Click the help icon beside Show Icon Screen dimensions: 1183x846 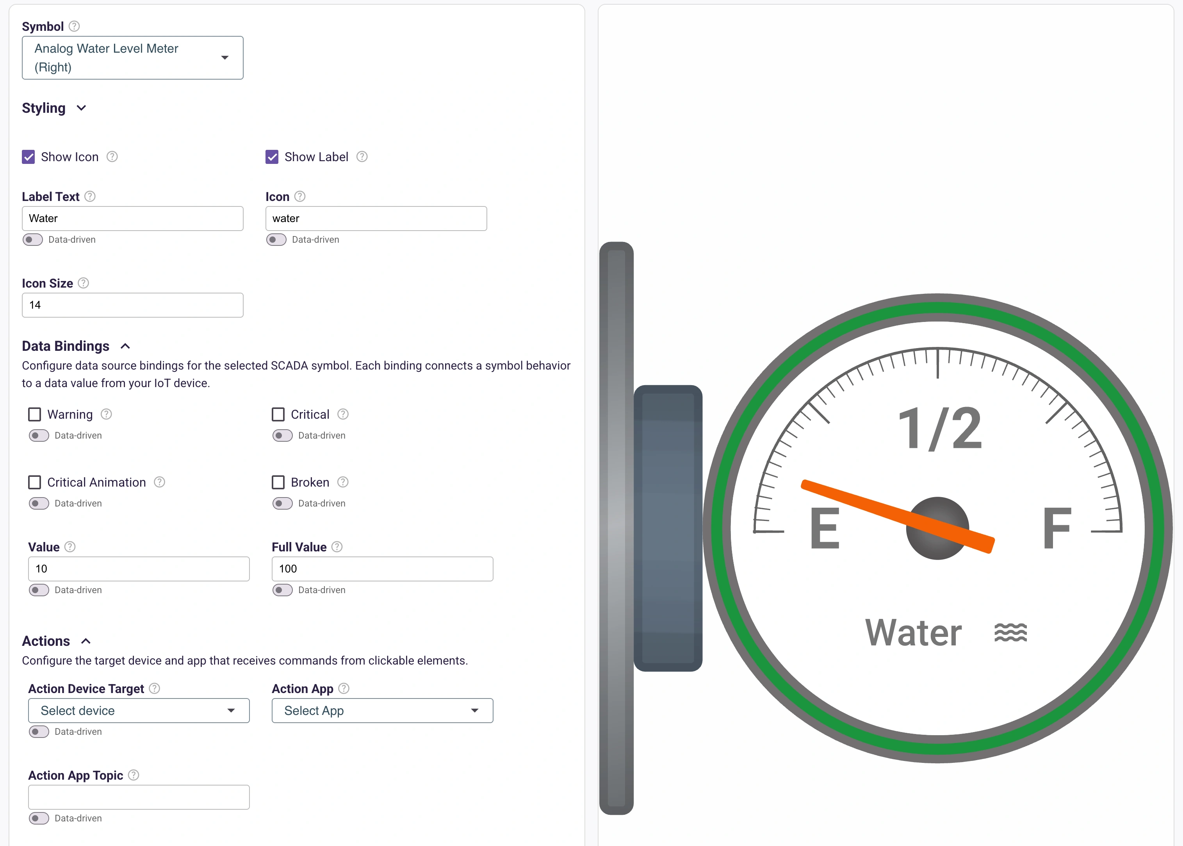112,157
